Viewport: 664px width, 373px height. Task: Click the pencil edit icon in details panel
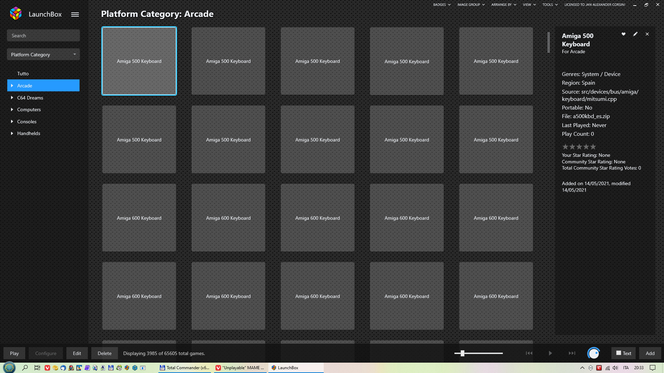tap(635, 34)
